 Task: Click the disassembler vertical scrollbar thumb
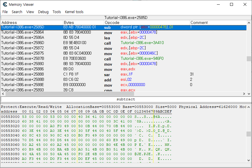(x=249, y=59)
